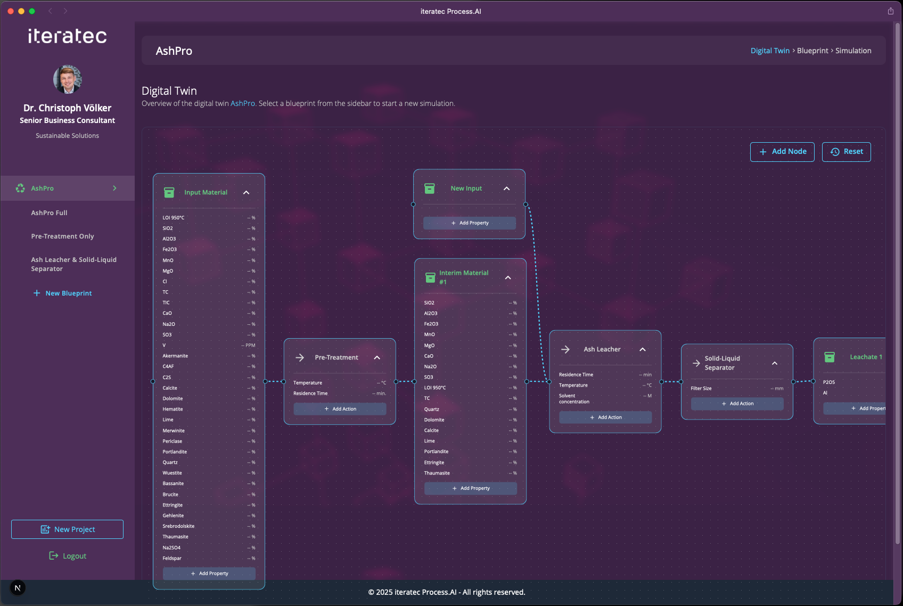Click the arrow icon on Pre-Treatment node

tap(300, 358)
